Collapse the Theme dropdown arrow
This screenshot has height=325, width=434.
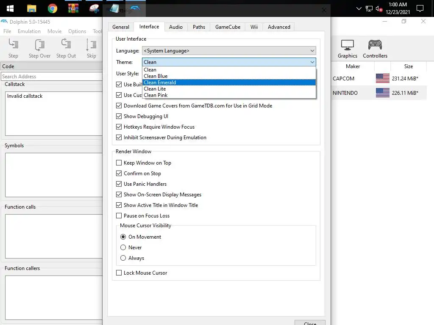coord(312,62)
